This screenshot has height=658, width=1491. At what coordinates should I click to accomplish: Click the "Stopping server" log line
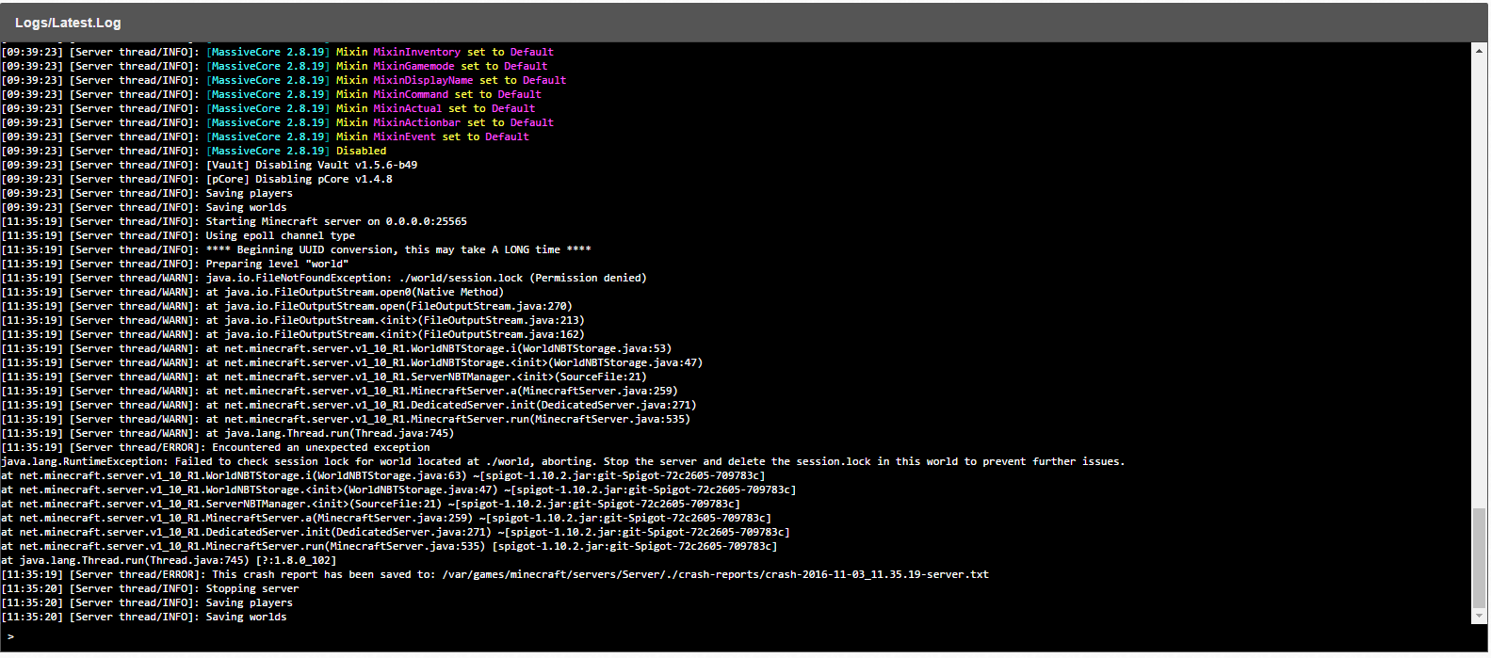tap(252, 588)
